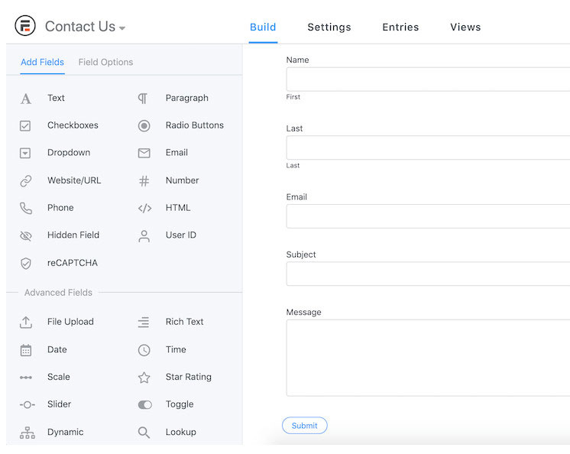Click the Formidable Forms logo icon

click(x=25, y=26)
